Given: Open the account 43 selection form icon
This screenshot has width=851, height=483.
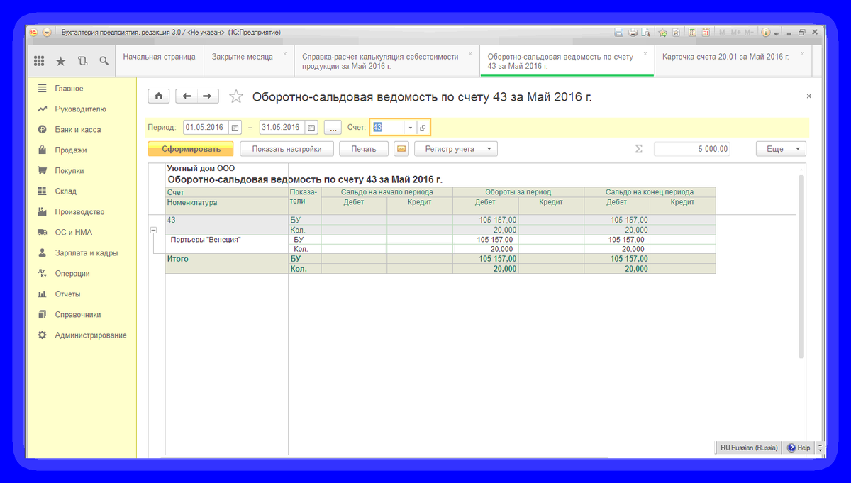Looking at the screenshot, I should point(423,128).
